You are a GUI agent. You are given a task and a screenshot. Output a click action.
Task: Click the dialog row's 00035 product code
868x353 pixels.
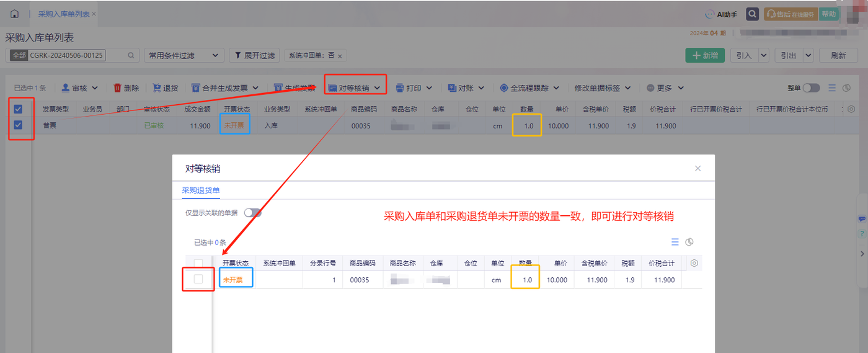(x=360, y=280)
